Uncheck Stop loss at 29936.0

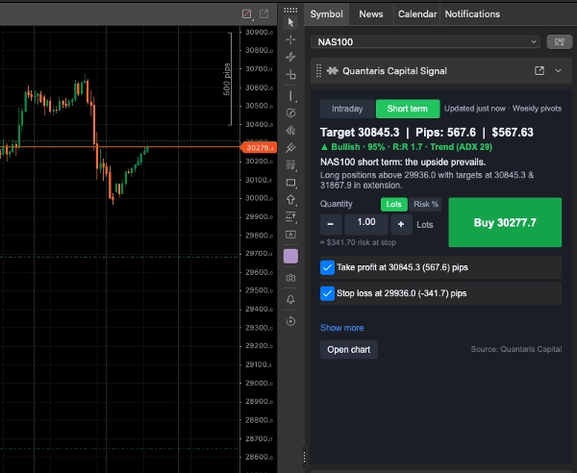[x=327, y=293]
